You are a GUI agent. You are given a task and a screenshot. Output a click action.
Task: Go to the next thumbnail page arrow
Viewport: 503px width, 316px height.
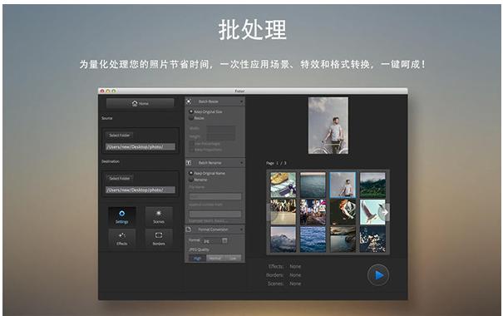tap(385, 212)
